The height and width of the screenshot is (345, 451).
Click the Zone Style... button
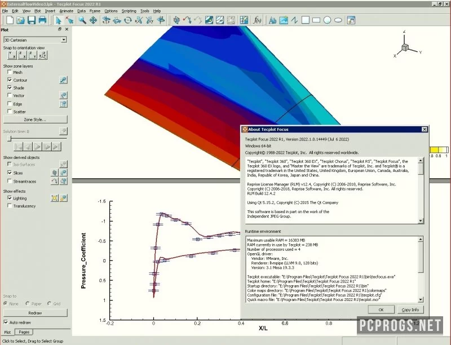(35, 120)
